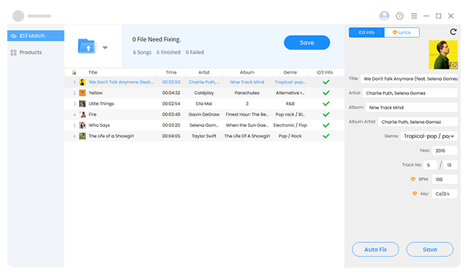Open the user account profile icon
468x275 pixels.
click(385, 16)
